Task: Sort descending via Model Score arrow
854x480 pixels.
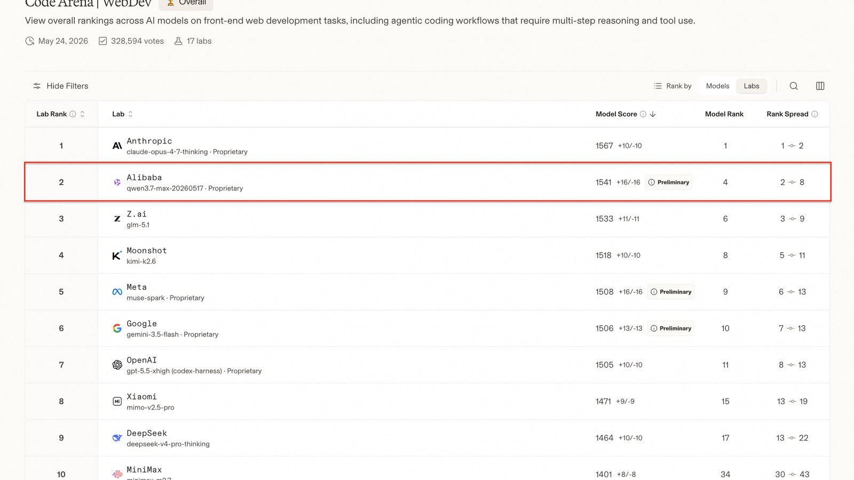Action: 653,114
